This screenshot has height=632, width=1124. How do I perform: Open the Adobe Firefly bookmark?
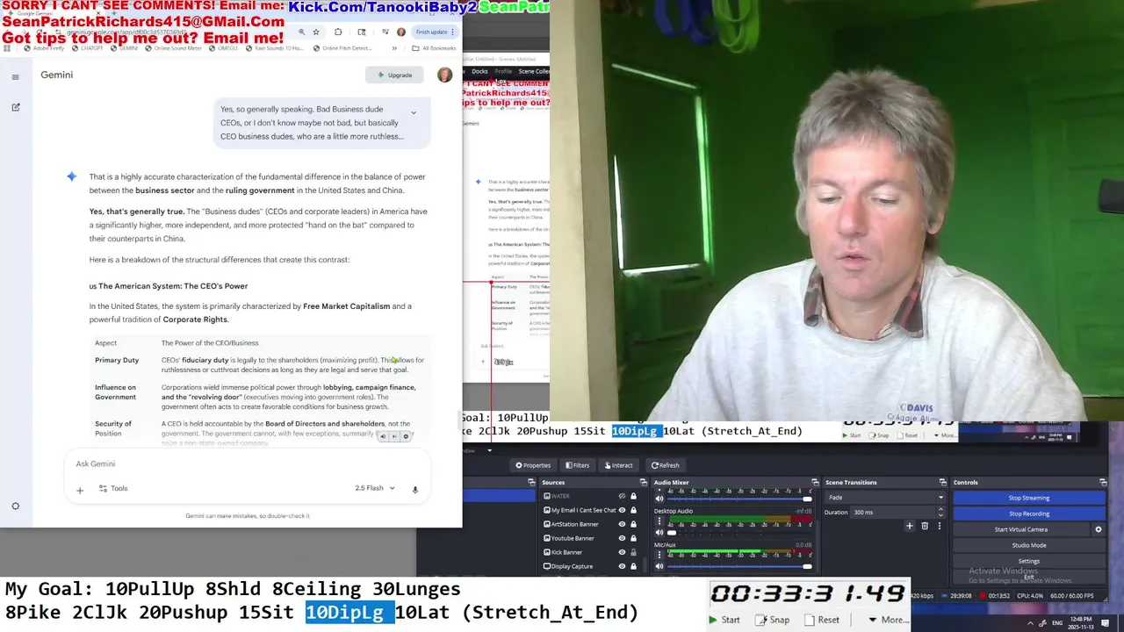click(x=44, y=48)
